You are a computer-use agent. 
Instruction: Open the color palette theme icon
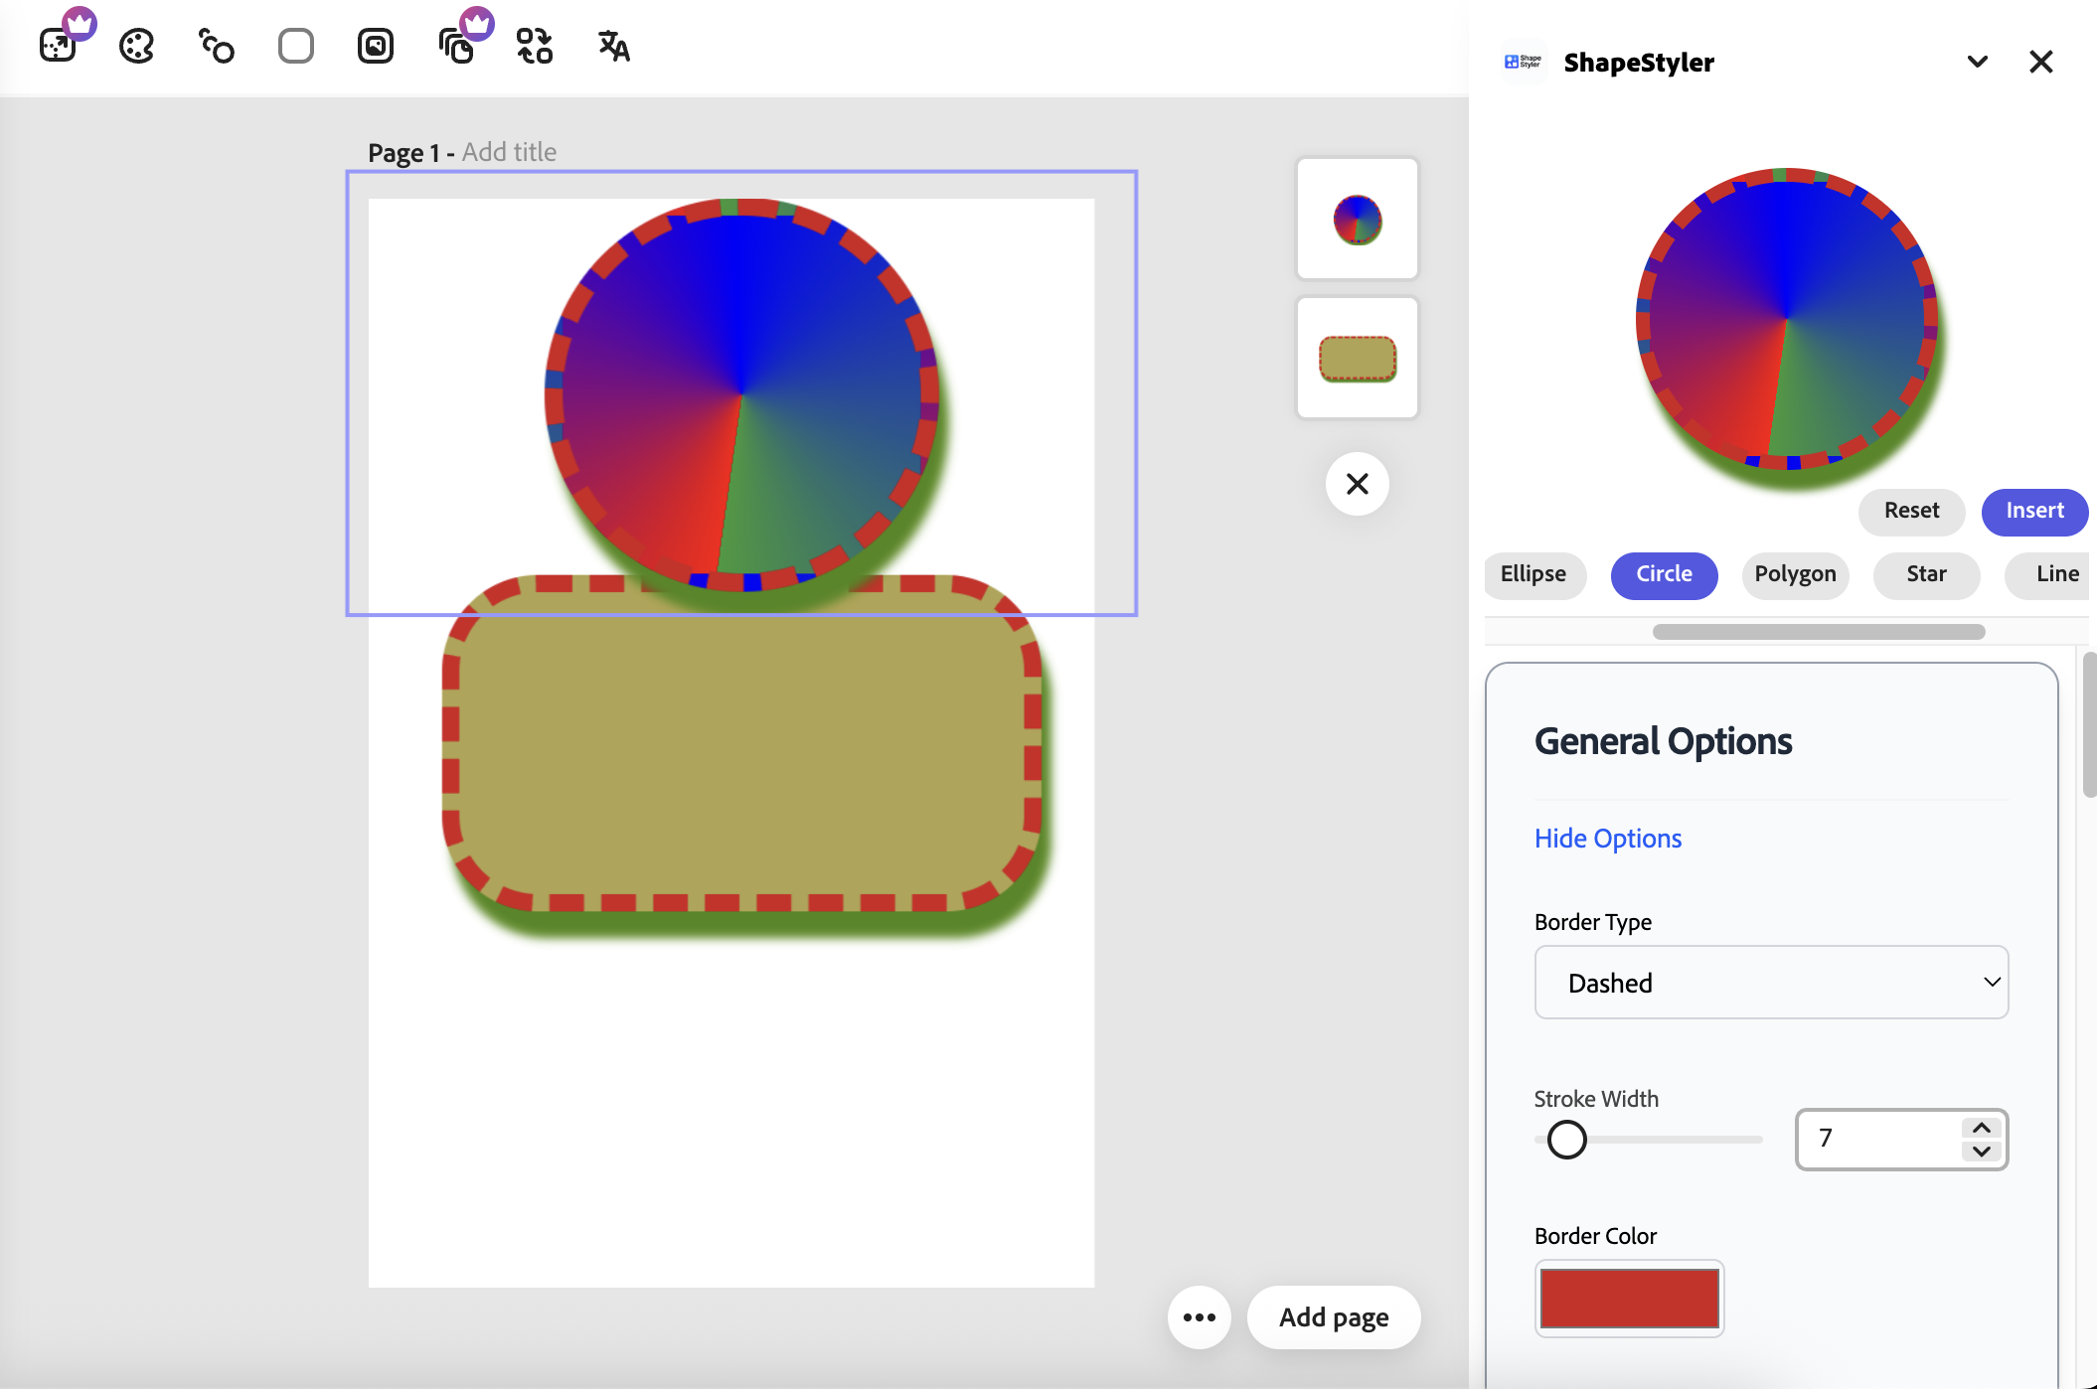pyautogui.click(x=137, y=46)
